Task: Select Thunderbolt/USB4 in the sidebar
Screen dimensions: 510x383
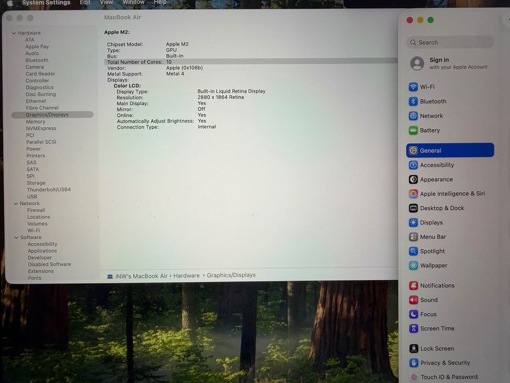Action: click(49, 189)
